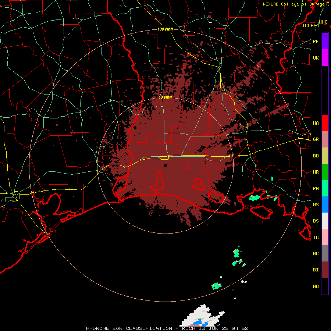Click 'HYDROMETEOR CLASSIFICATION' in the bottom title
Image resolution: width=331 pixels, height=331 pixels.
pos(129,328)
